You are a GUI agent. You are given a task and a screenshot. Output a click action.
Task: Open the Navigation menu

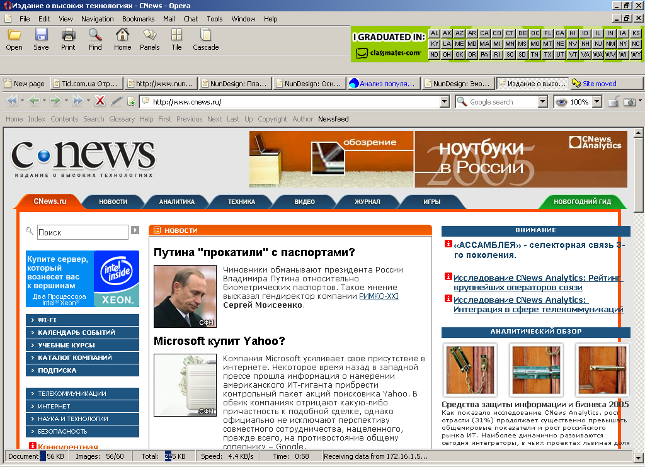[98, 19]
